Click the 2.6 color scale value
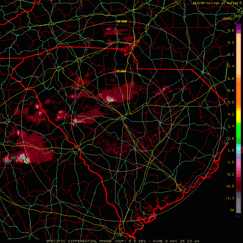This screenshot has width=243, height=243. (x=231, y=139)
